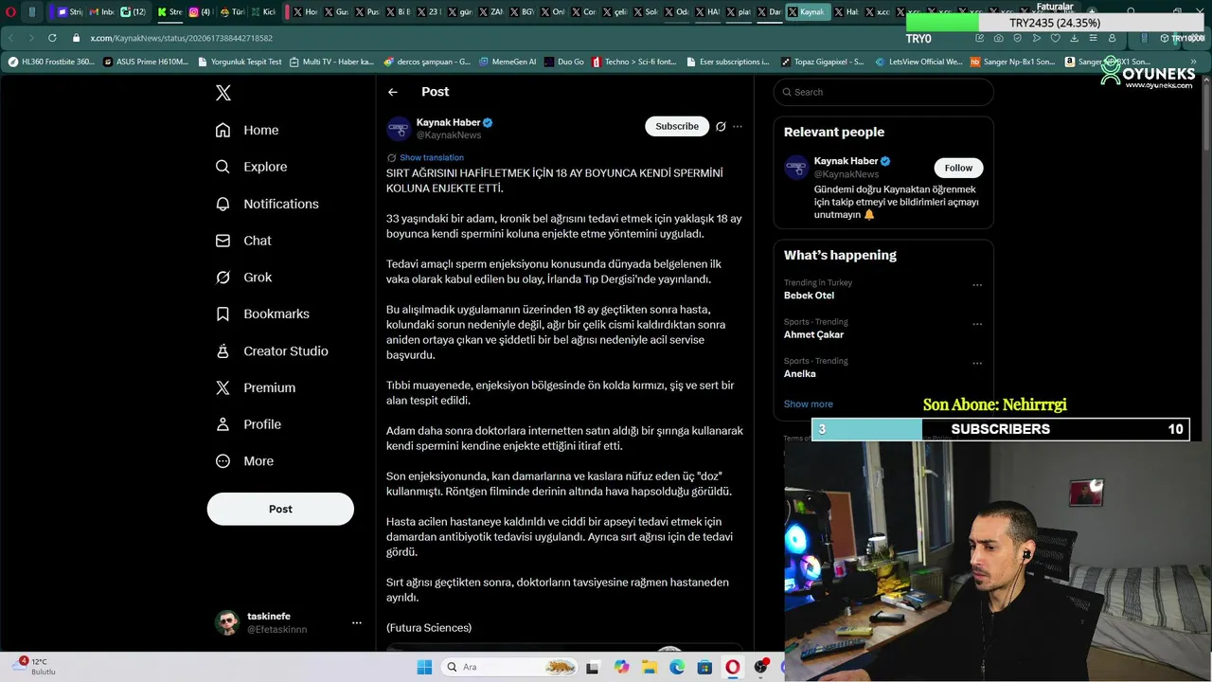Open Grok in X sidebar
The height and width of the screenshot is (682, 1212).
pos(243,278)
